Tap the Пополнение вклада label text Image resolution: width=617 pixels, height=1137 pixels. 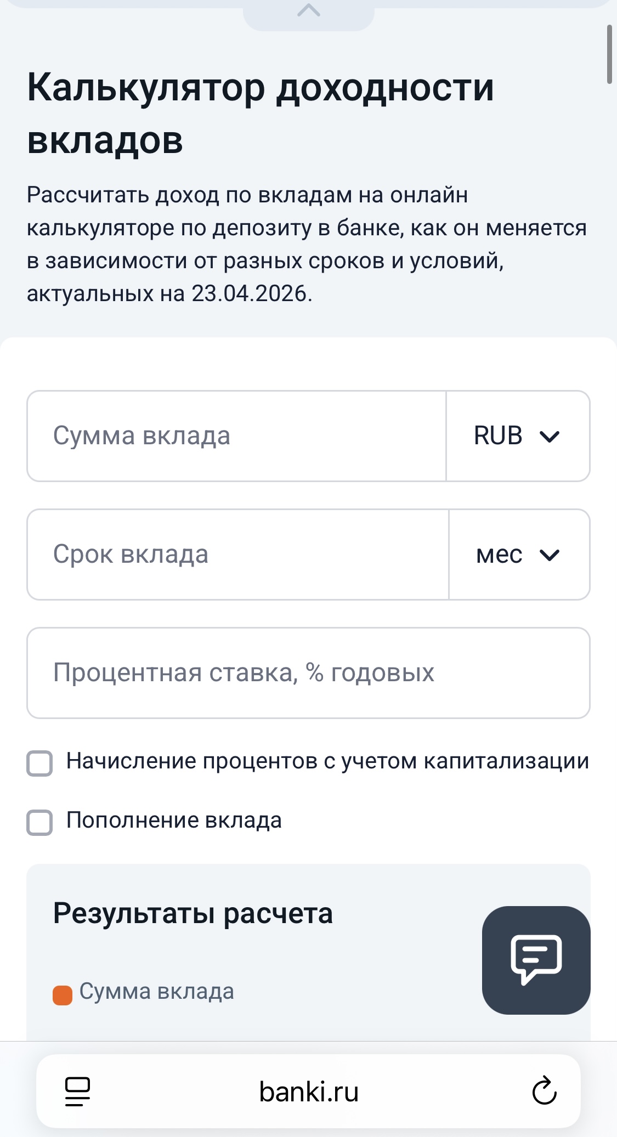[174, 821]
